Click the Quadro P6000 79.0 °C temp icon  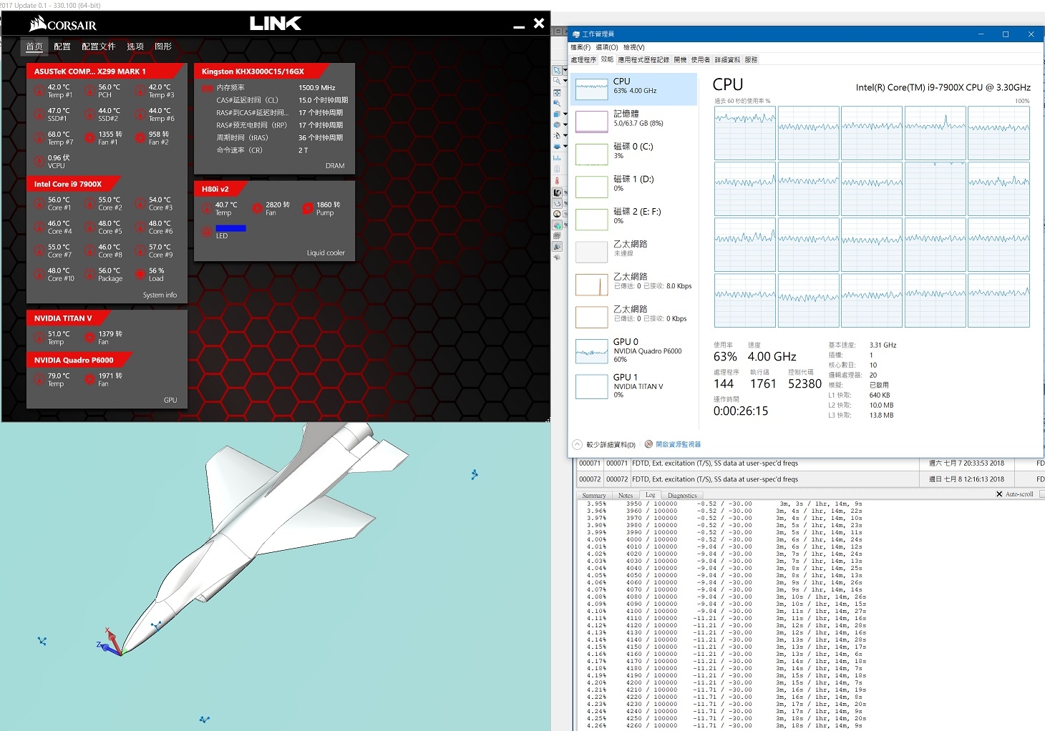(x=39, y=380)
